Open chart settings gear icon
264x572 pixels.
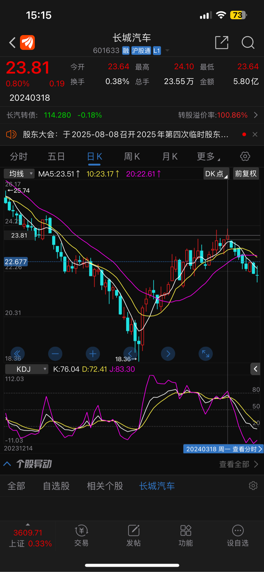(x=245, y=157)
